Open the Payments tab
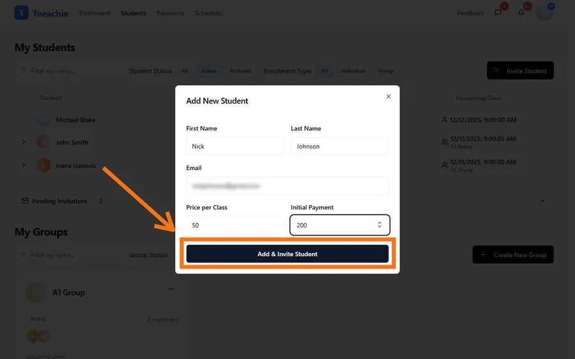 [x=170, y=13]
